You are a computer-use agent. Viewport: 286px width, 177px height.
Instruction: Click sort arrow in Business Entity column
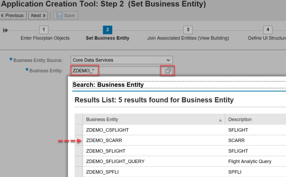tap(220, 120)
